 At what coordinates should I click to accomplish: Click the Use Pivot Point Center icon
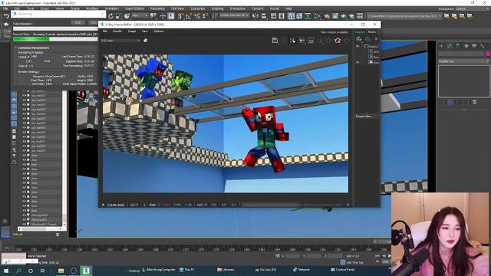pyautogui.click(x=153, y=15)
